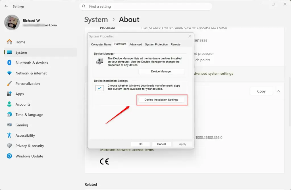
Task: Click the Home house icon
Action: tap(9, 42)
